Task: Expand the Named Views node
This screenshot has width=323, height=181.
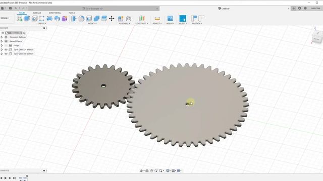Action: [x=2, y=41]
